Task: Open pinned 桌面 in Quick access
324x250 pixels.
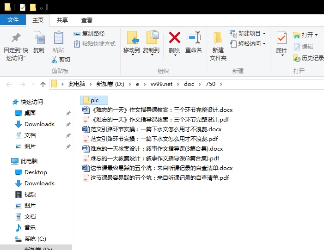Action: 25,113
